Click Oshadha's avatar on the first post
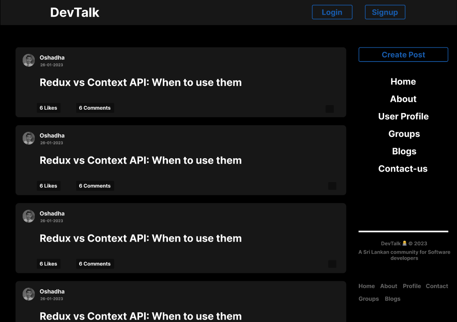 coord(28,60)
